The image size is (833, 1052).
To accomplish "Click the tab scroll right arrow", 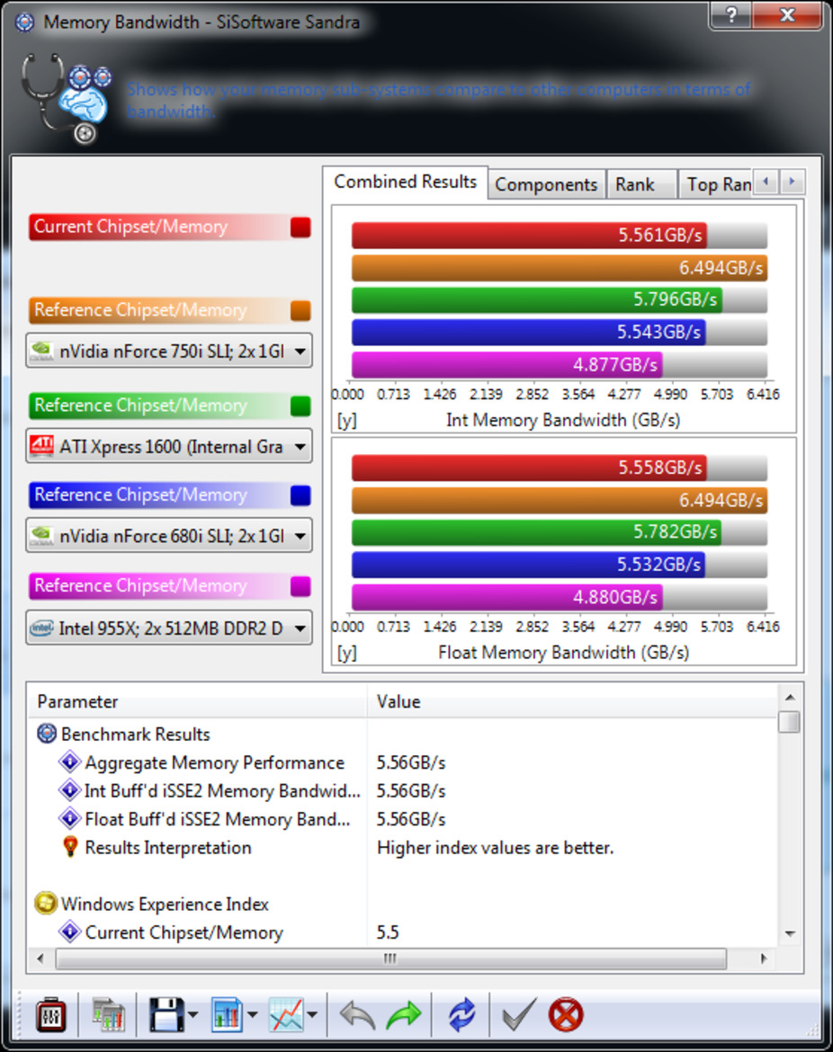I will pyautogui.click(x=792, y=182).
